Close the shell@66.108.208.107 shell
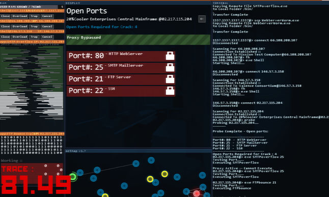The width and height of the screenshot is (329, 197). (x=5, y=26)
